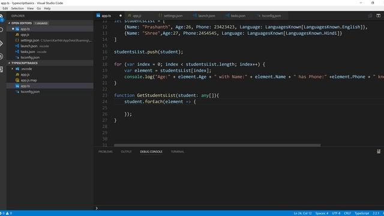Select the app.ts editor tab
Viewport: 384px width, 216px height.
[106, 16]
